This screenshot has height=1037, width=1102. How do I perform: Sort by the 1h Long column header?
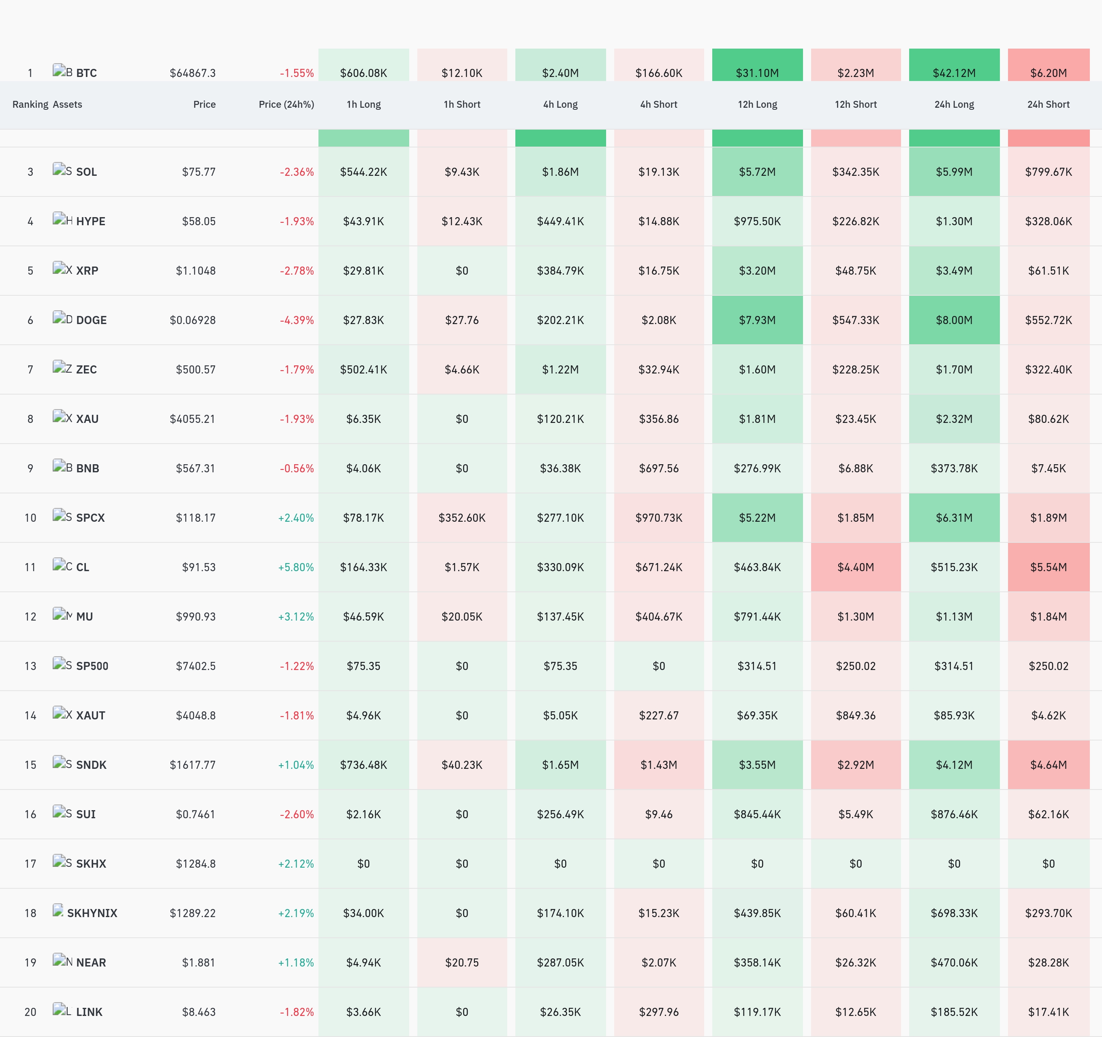(x=364, y=104)
